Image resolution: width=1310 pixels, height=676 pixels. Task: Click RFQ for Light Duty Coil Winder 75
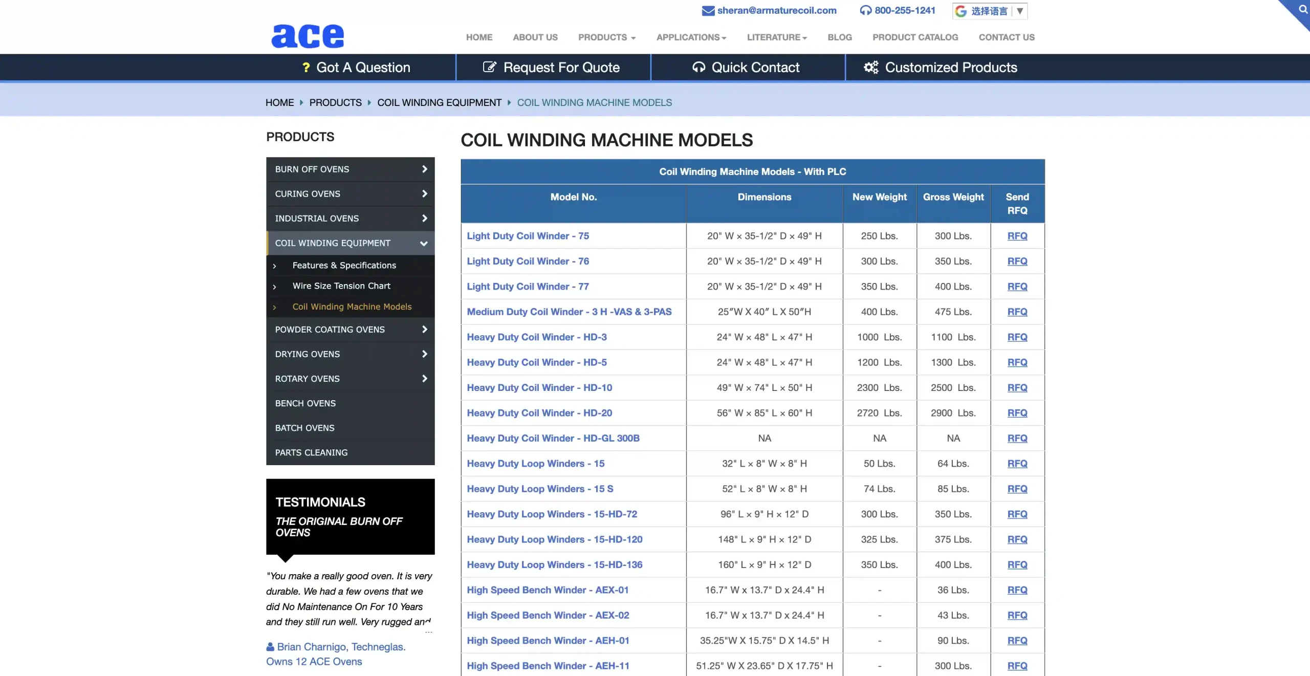tap(1017, 236)
